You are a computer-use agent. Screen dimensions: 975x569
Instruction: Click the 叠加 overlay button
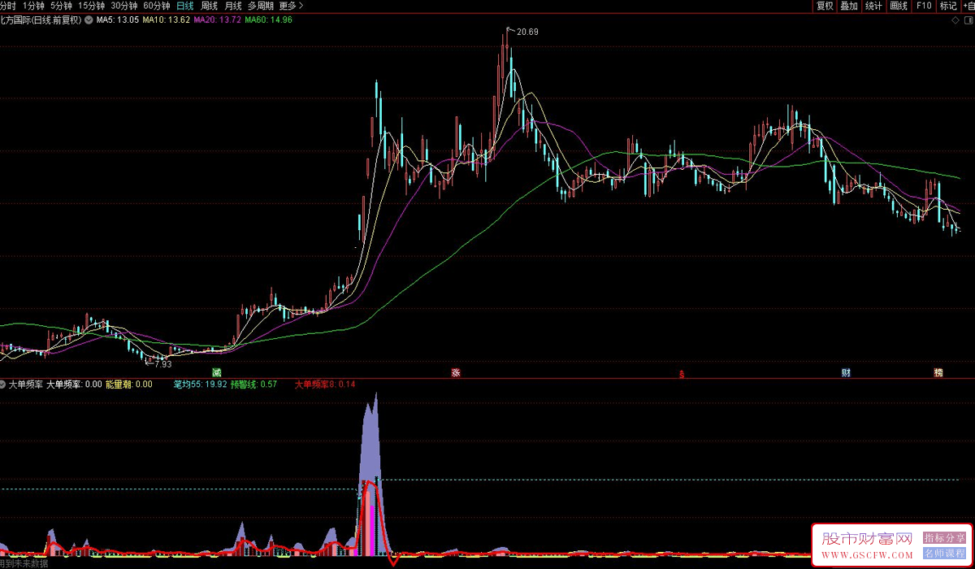coord(849,6)
